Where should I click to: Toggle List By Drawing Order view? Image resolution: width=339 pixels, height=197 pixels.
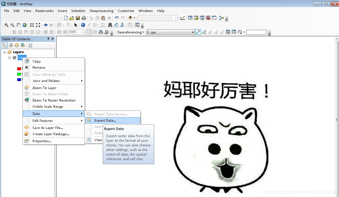coord(5,45)
